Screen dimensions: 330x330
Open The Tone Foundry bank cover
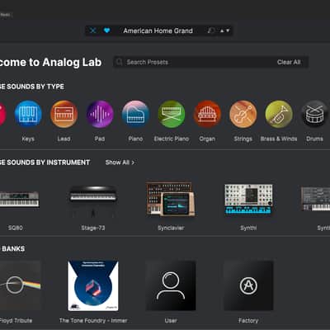pyautogui.click(x=93, y=285)
